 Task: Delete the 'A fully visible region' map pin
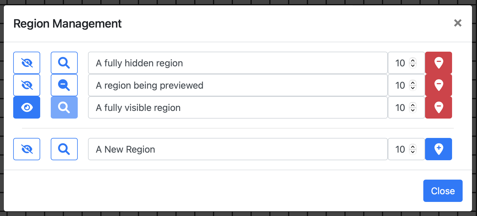[x=438, y=107]
